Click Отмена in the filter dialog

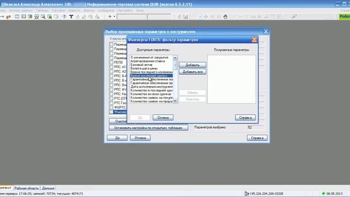163,118
